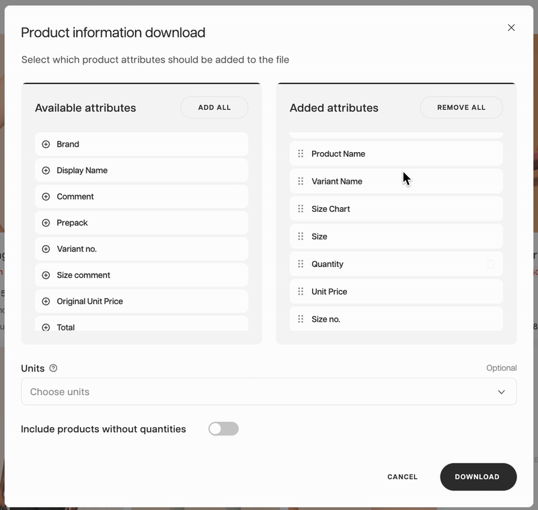The height and width of the screenshot is (510, 538).
Task: Select the Variant Name added attribute row
Action: (395, 182)
